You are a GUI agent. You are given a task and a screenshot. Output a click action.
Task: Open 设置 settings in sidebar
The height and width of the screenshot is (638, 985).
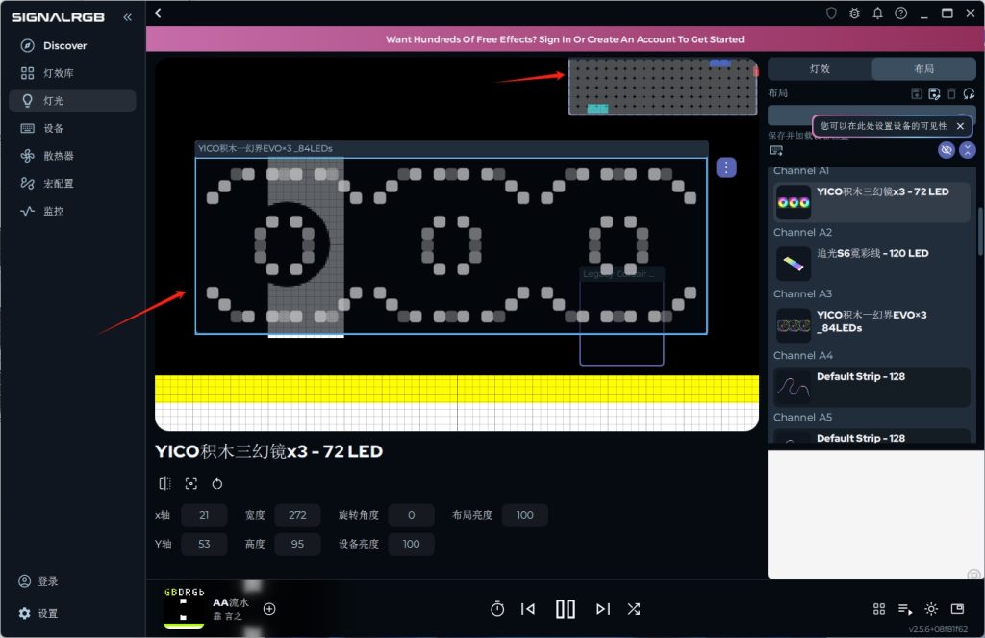point(38,613)
